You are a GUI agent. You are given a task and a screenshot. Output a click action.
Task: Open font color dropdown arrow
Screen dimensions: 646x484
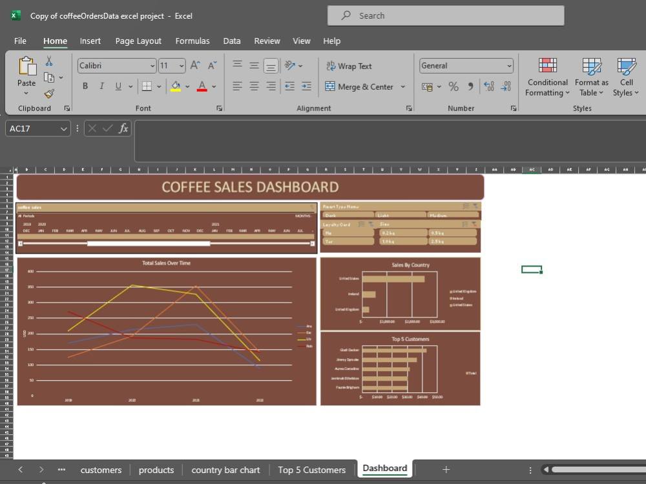click(x=214, y=87)
